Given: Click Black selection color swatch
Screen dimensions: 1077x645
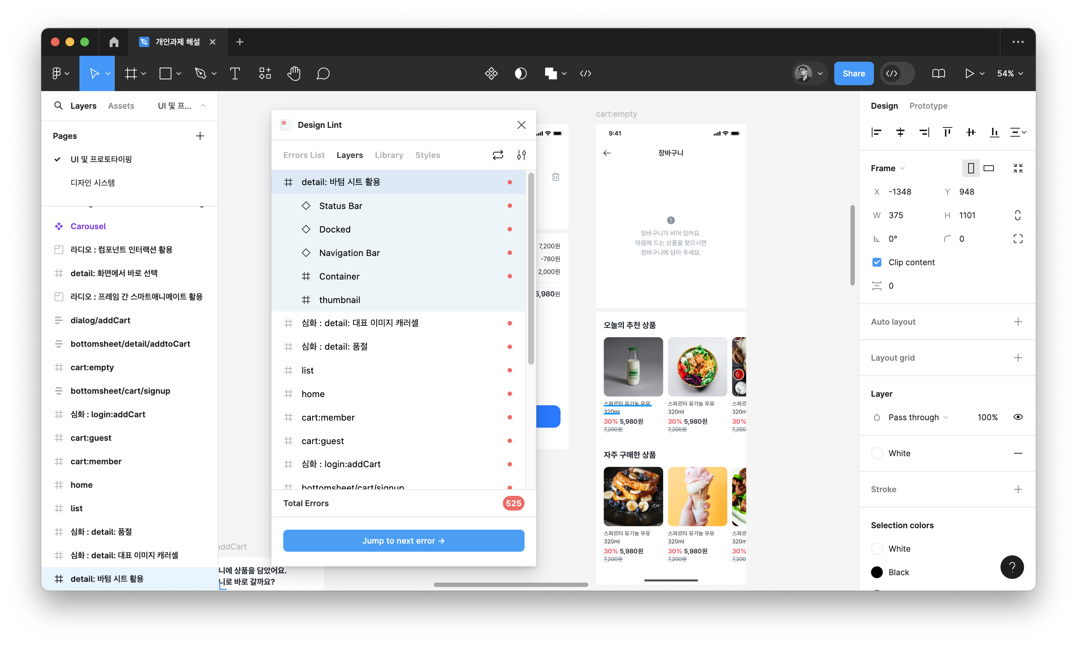Looking at the screenshot, I should (877, 572).
